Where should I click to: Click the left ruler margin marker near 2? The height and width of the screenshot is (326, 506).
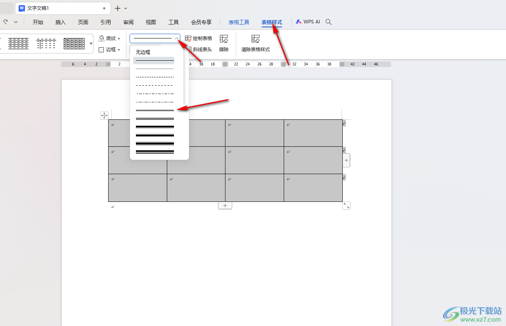108,64
